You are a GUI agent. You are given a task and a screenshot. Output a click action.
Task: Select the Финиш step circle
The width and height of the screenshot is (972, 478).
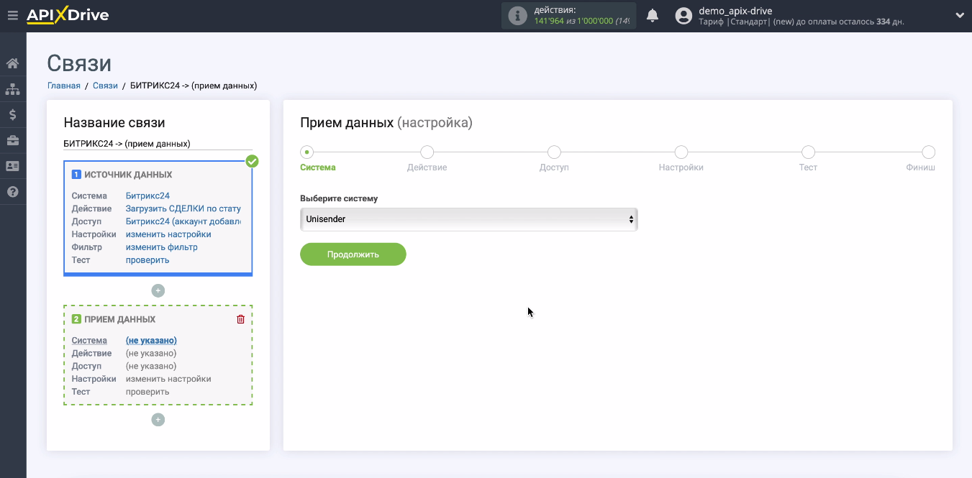pyautogui.click(x=929, y=152)
